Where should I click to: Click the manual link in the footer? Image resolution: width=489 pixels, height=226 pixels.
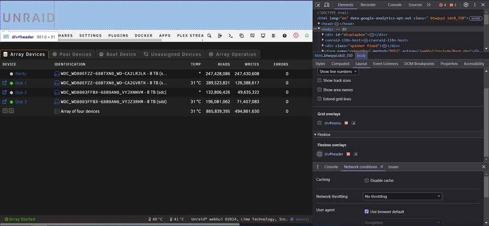point(302,219)
